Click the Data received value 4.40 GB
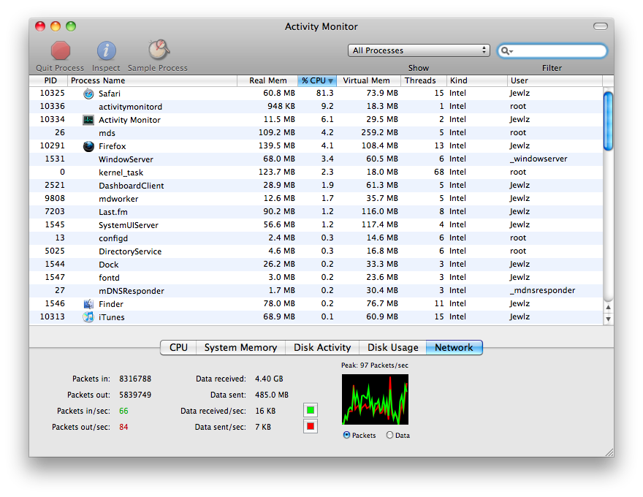This screenshot has width=643, height=497. pyautogui.click(x=269, y=379)
